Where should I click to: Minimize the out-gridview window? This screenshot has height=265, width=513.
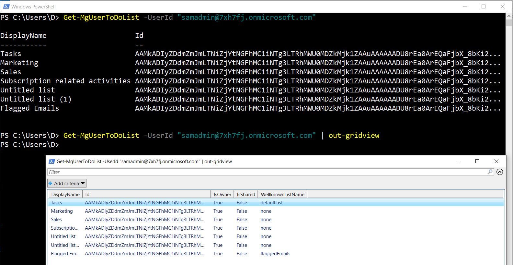point(459,161)
